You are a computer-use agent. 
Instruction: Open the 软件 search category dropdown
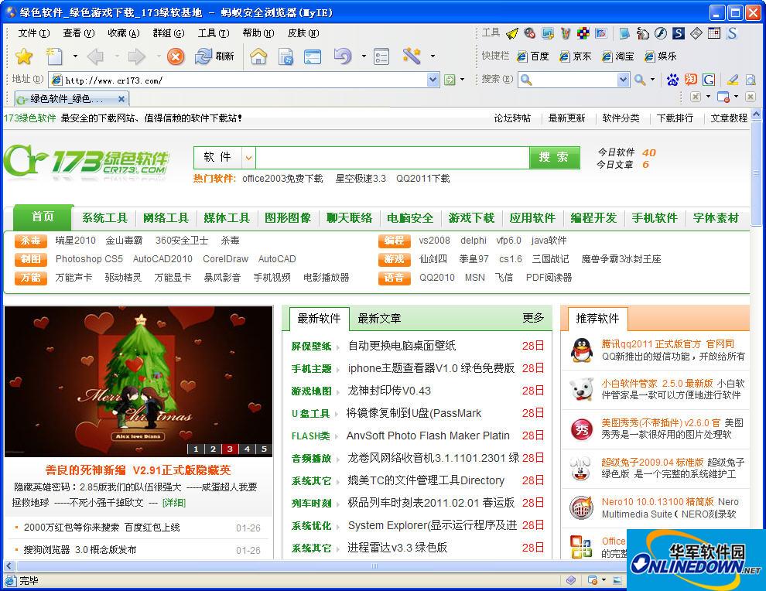click(248, 157)
